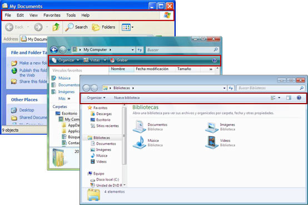308x205 pixels.
Task: Show more columns with the chevron
Action: pos(211,69)
